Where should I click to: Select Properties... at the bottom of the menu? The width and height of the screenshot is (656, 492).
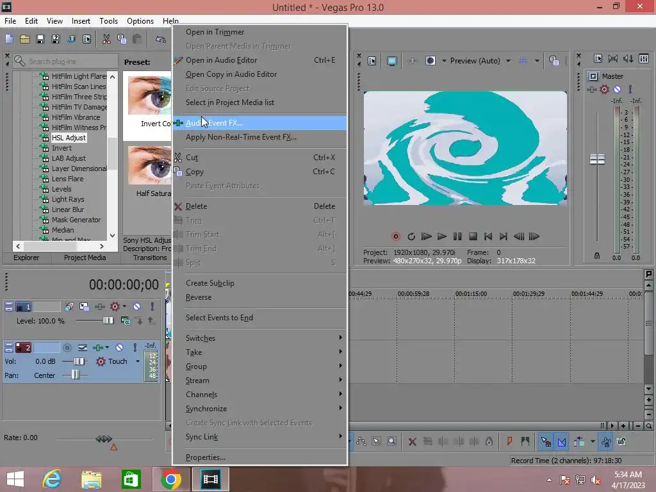coord(260,457)
